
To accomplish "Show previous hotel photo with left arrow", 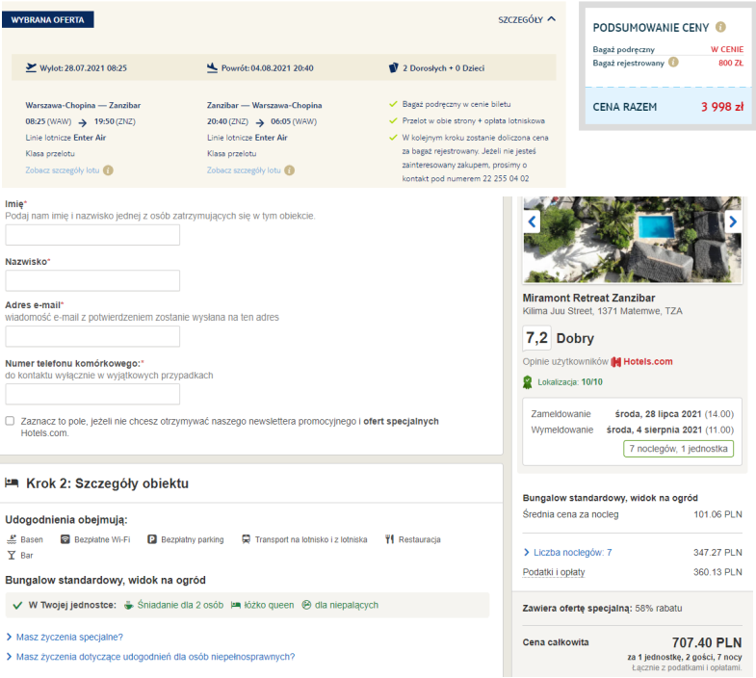I will pyautogui.click(x=532, y=222).
